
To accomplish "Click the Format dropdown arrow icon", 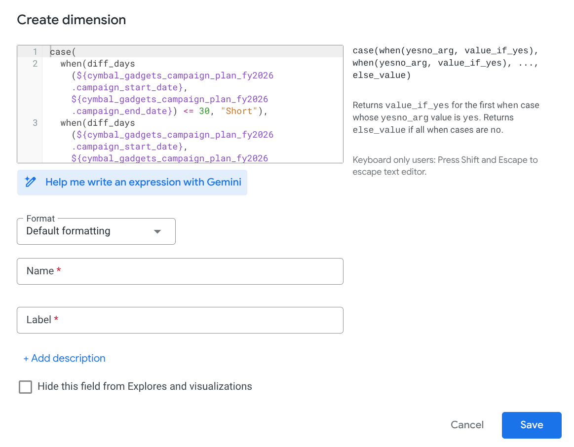I will coord(157,231).
